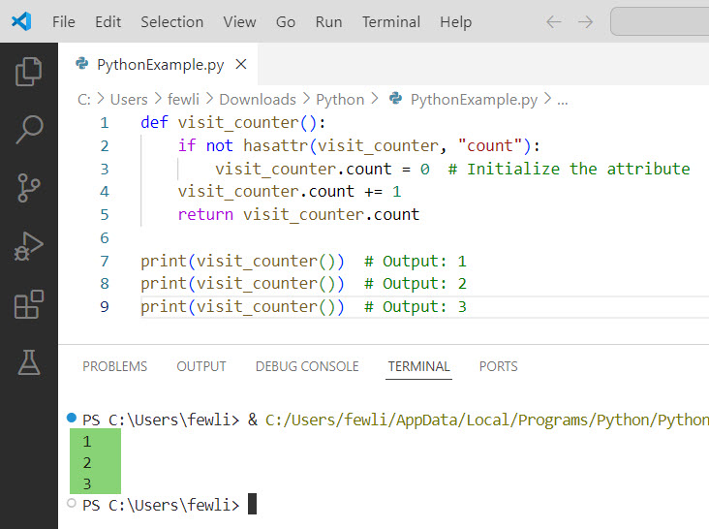Click the terminal cursor at last prompt
709x529 pixels.
[x=252, y=504]
